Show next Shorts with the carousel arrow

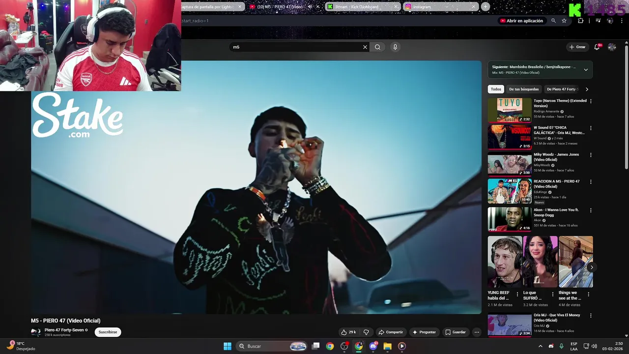point(592,267)
